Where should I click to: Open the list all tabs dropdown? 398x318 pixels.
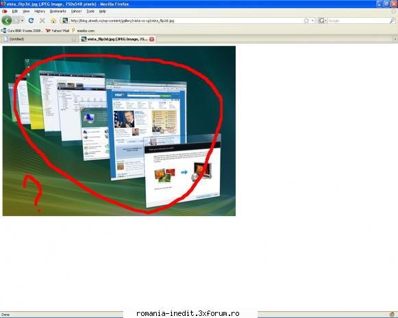(x=395, y=39)
